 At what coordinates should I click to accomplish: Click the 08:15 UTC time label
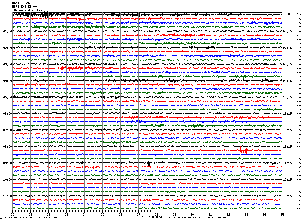[287, 64]
